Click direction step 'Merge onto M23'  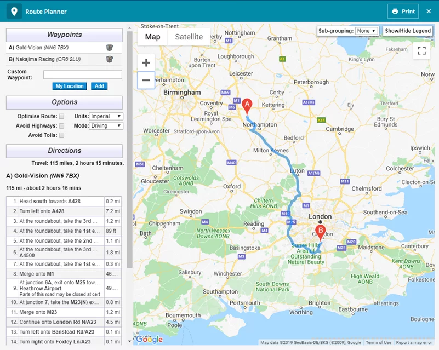coord(64,312)
